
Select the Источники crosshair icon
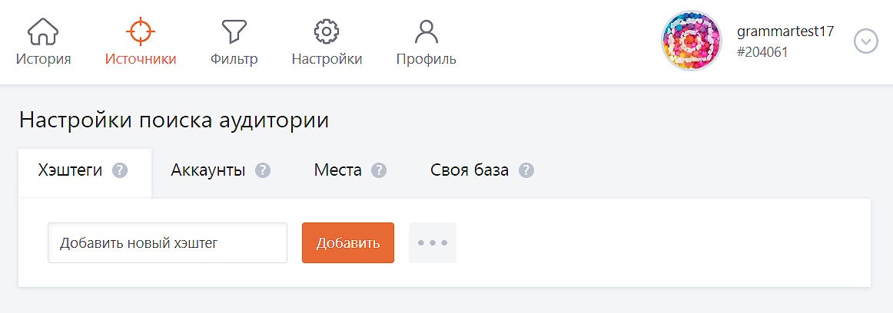[x=140, y=31]
